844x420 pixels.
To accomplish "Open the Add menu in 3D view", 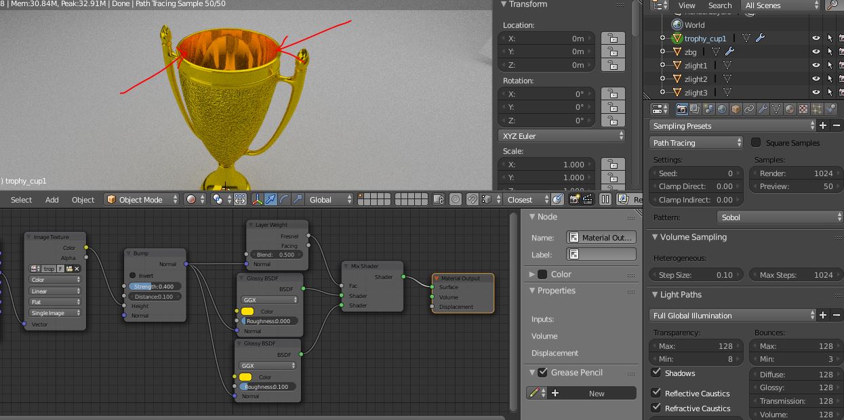I will coord(52,199).
